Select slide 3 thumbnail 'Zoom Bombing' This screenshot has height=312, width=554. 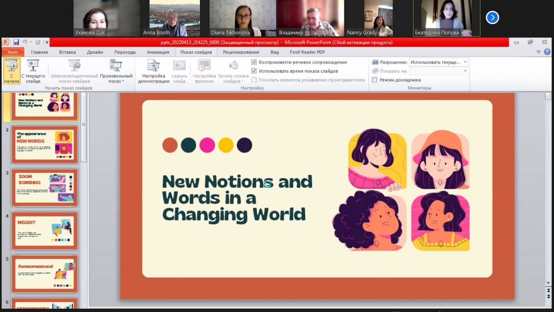click(45, 188)
